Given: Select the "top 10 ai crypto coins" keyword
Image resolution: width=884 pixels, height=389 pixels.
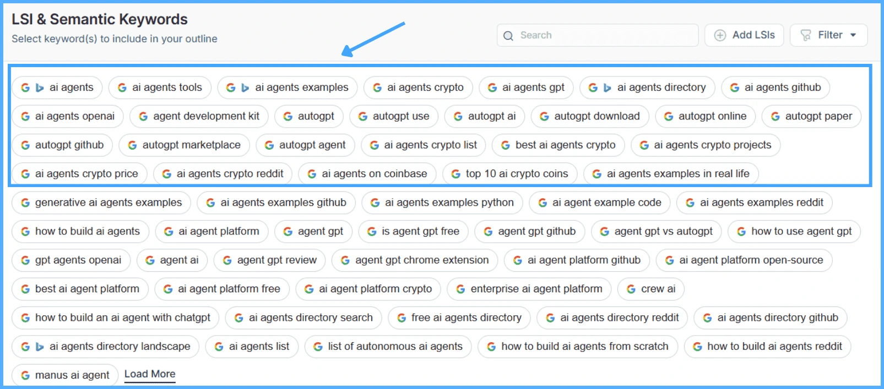Looking at the screenshot, I should pos(509,173).
